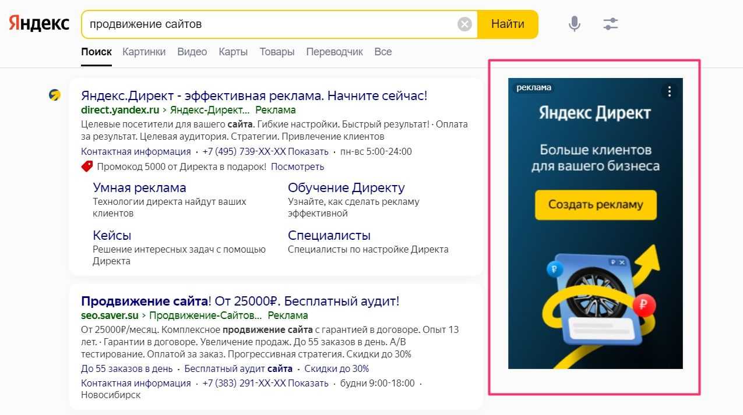Show phone number for +7 (383) listing
The width and height of the screenshot is (743, 415).
308,384
